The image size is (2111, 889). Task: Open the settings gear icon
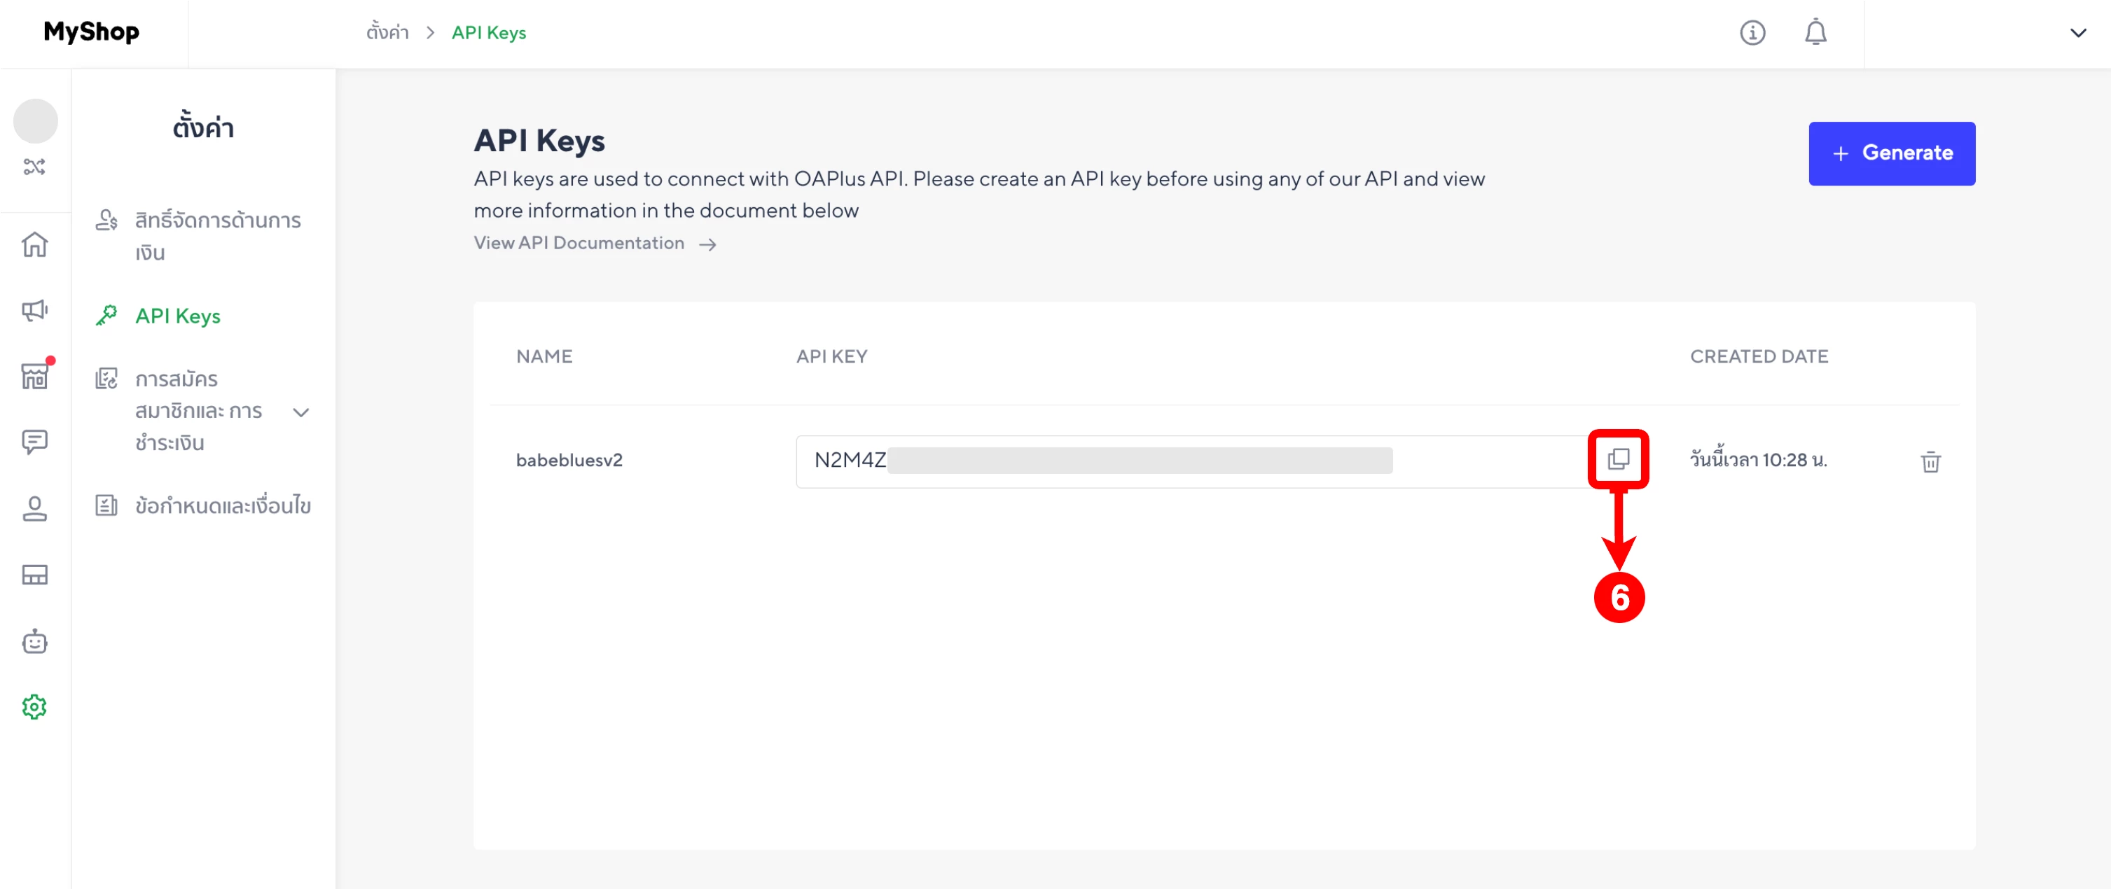[x=34, y=707]
